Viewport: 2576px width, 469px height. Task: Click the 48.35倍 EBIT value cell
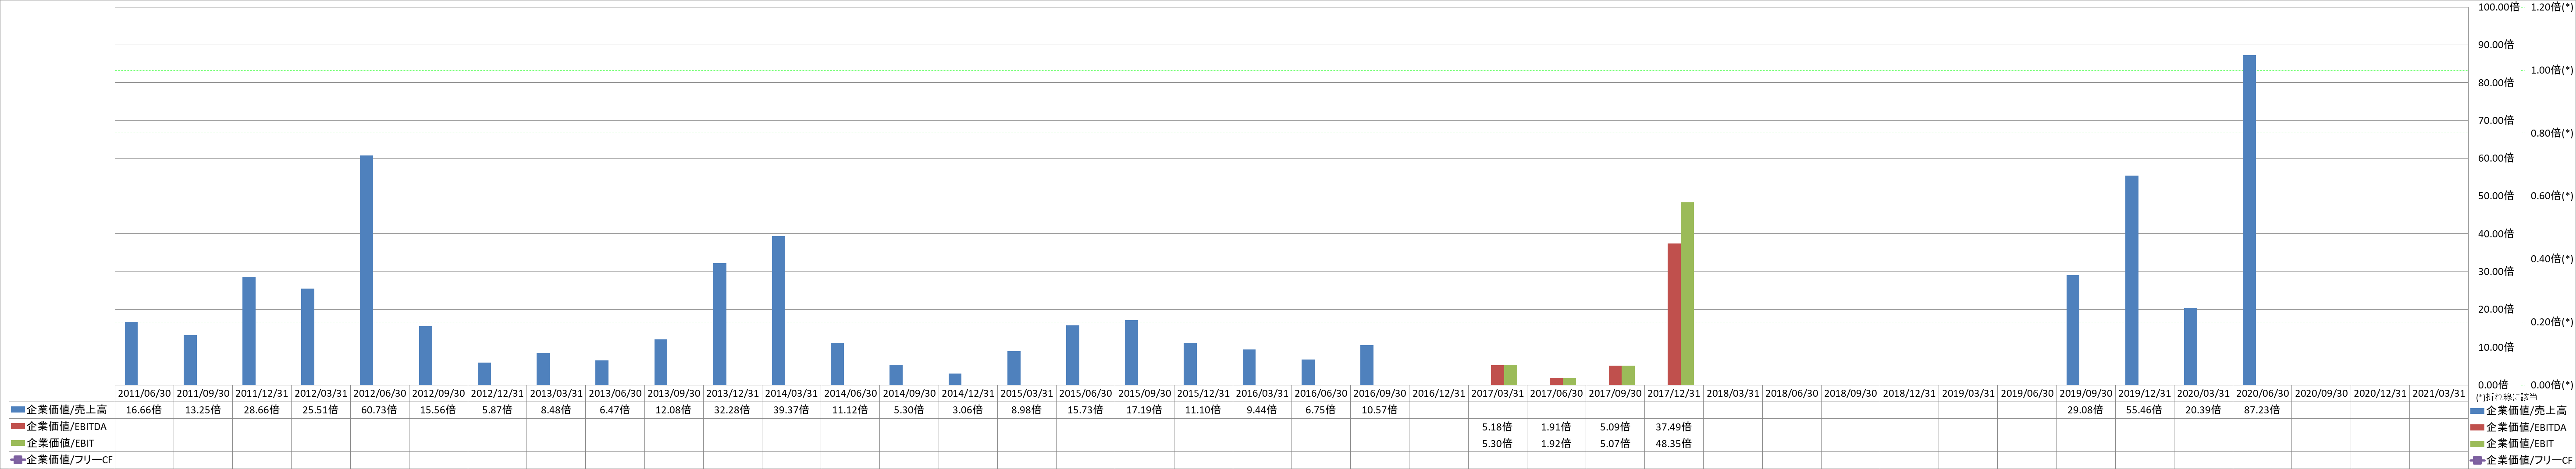click(x=1674, y=443)
